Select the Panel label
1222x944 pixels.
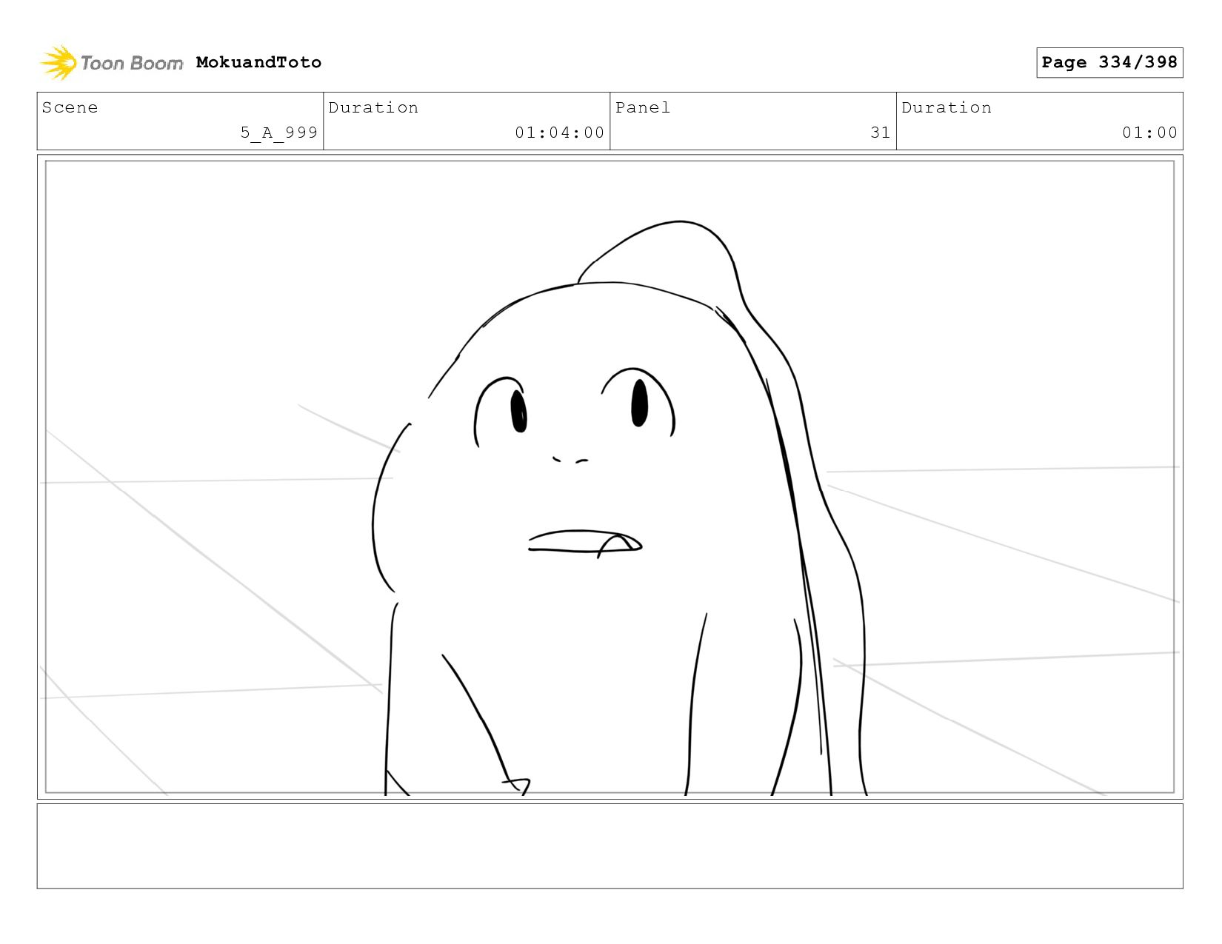point(643,107)
